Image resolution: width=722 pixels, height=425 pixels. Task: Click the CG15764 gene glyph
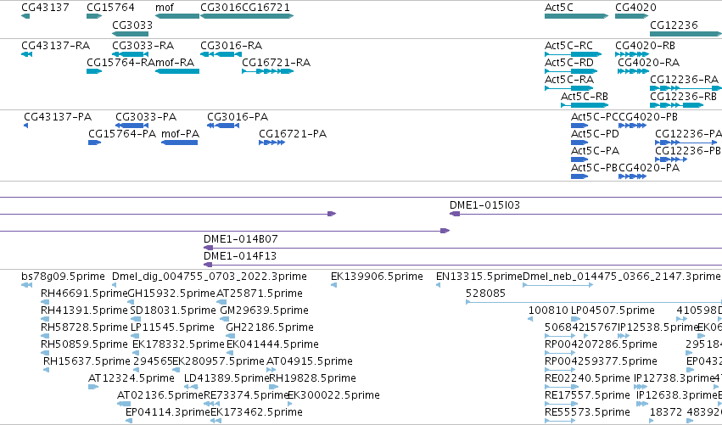click(x=94, y=16)
